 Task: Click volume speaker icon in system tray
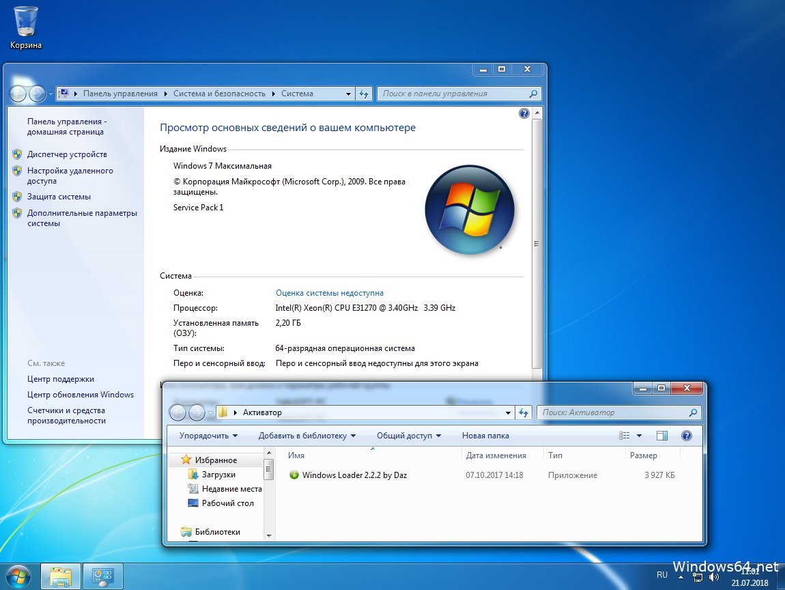coord(714,577)
